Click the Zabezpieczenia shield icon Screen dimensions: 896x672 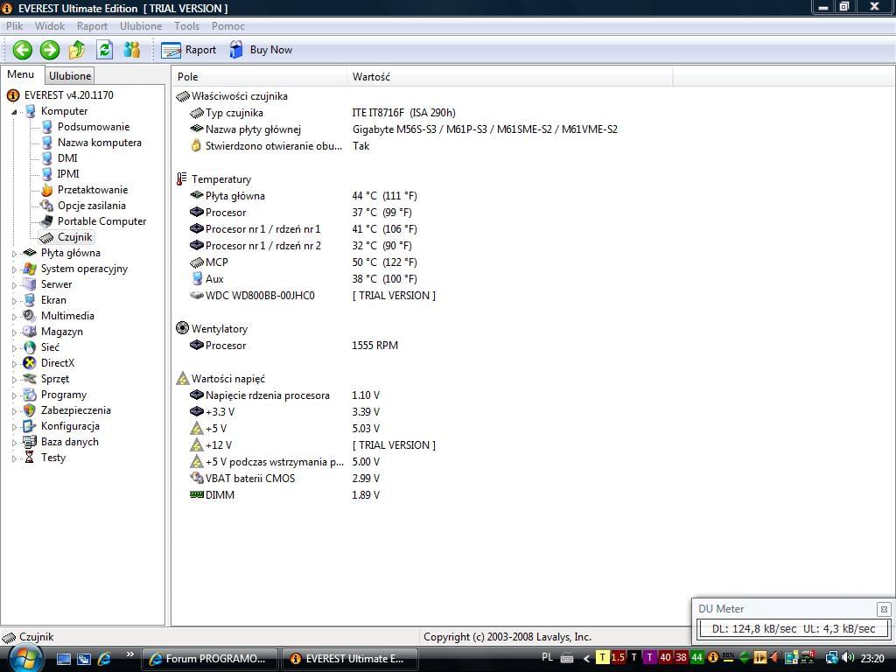[29, 410]
